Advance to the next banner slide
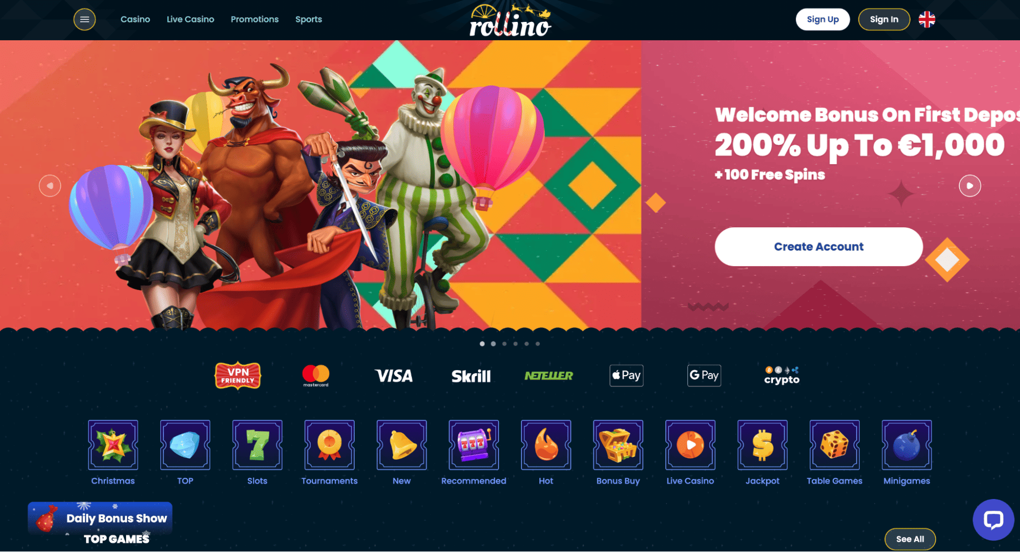The width and height of the screenshot is (1020, 552). tap(969, 186)
